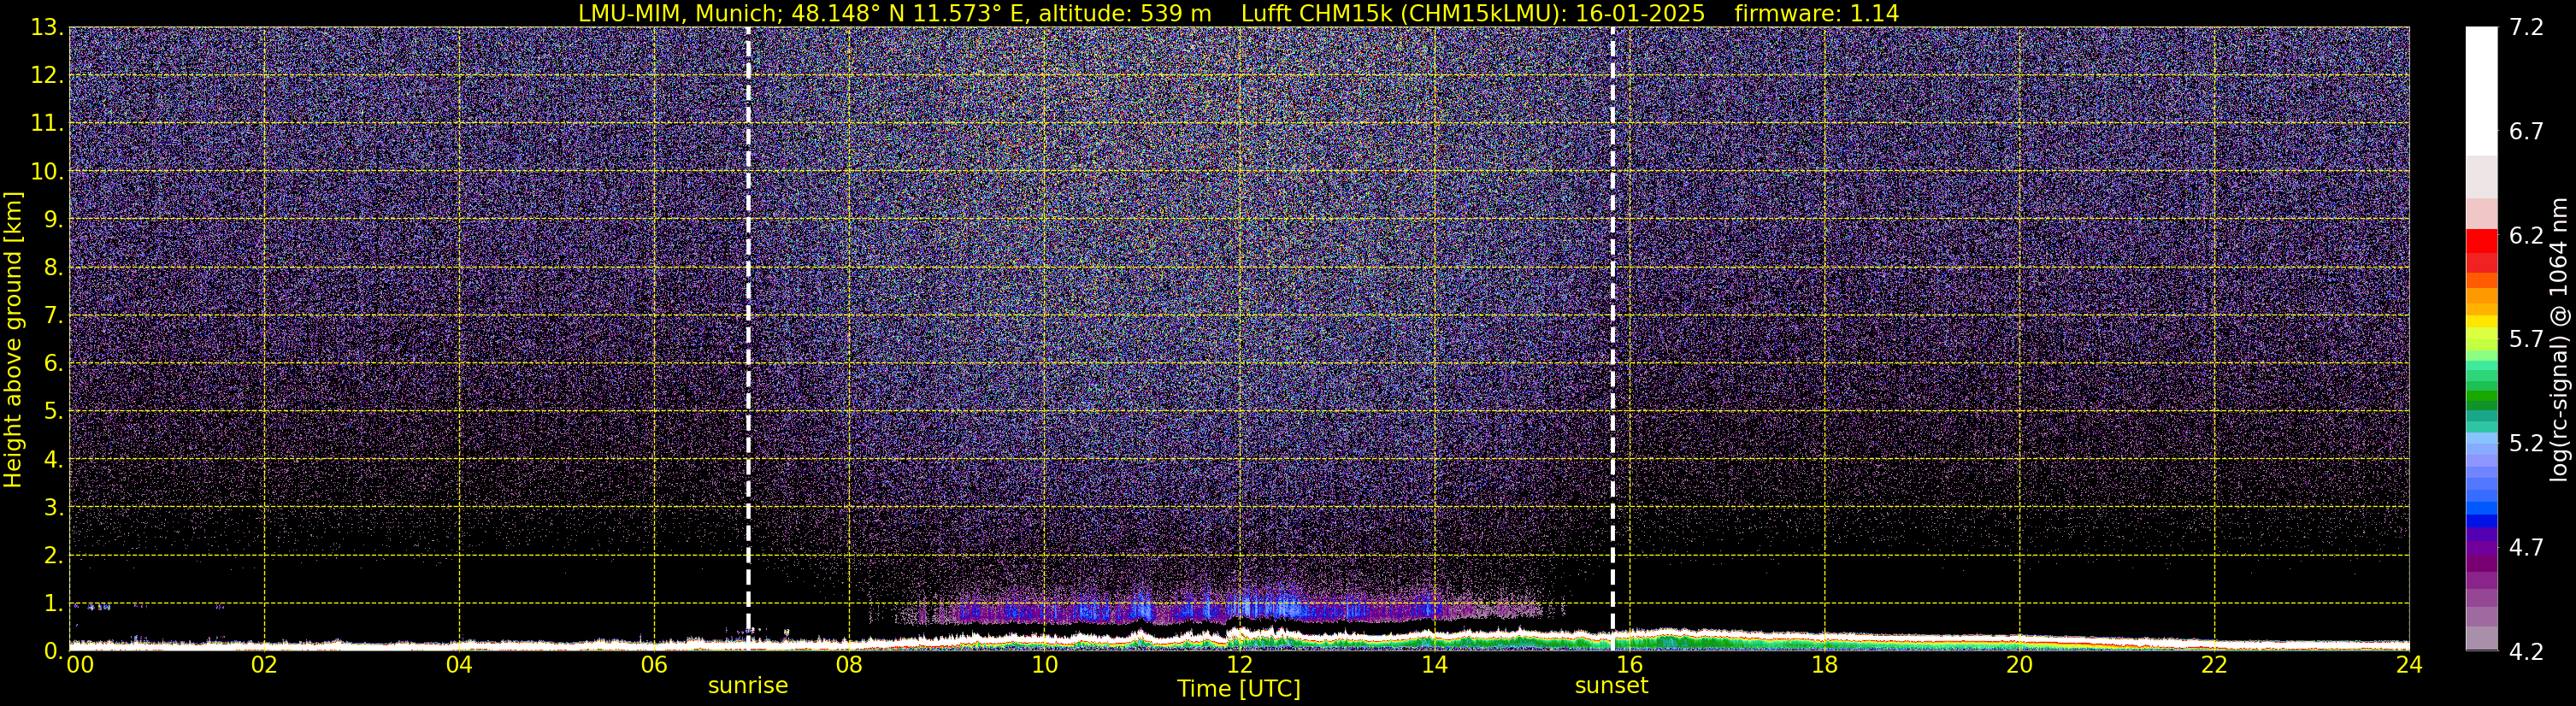Click the colorbar tick value 5.7

pyautogui.click(x=2526, y=339)
